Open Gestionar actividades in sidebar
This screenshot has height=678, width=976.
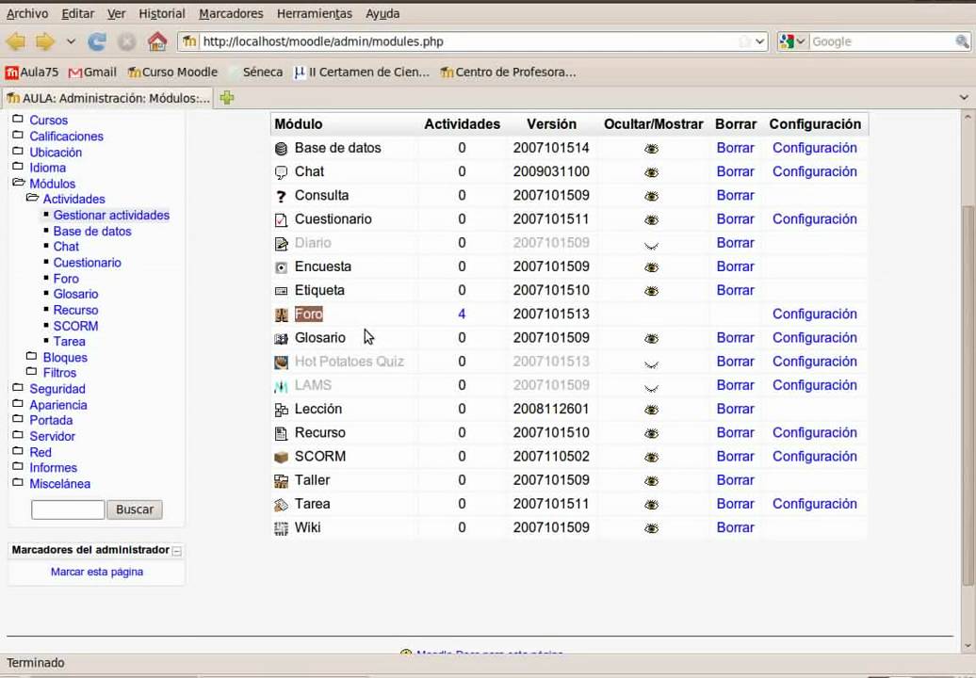point(111,216)
